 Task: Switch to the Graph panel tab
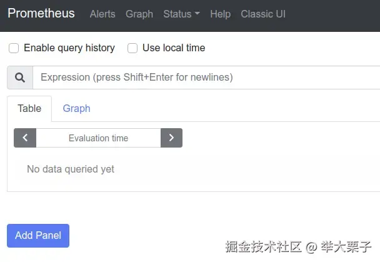point(77,109)
